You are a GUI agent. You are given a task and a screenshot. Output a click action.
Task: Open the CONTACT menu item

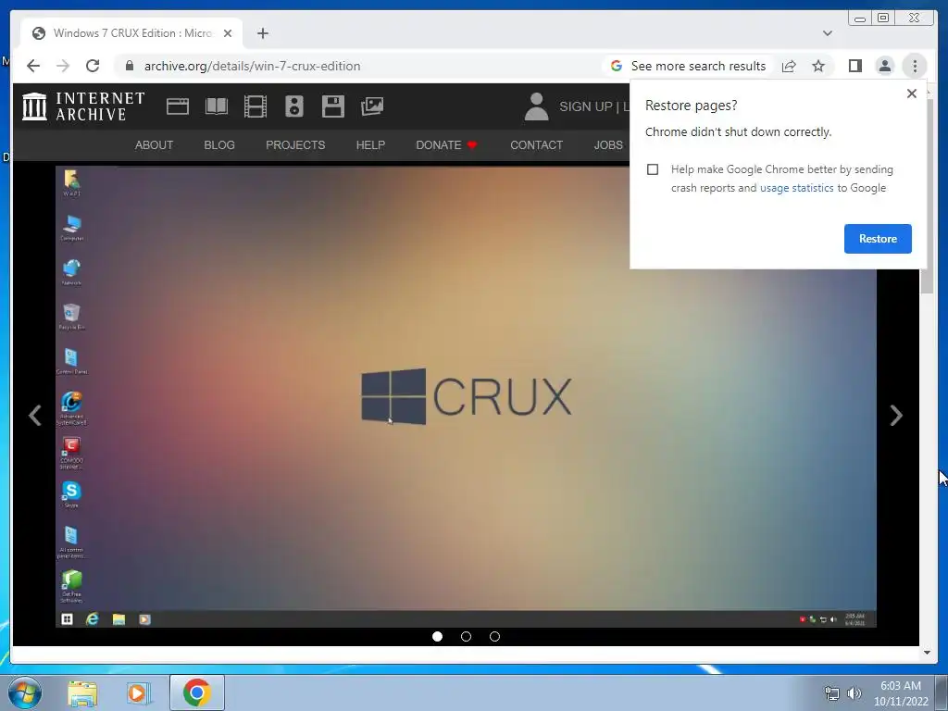pos(536,145)
